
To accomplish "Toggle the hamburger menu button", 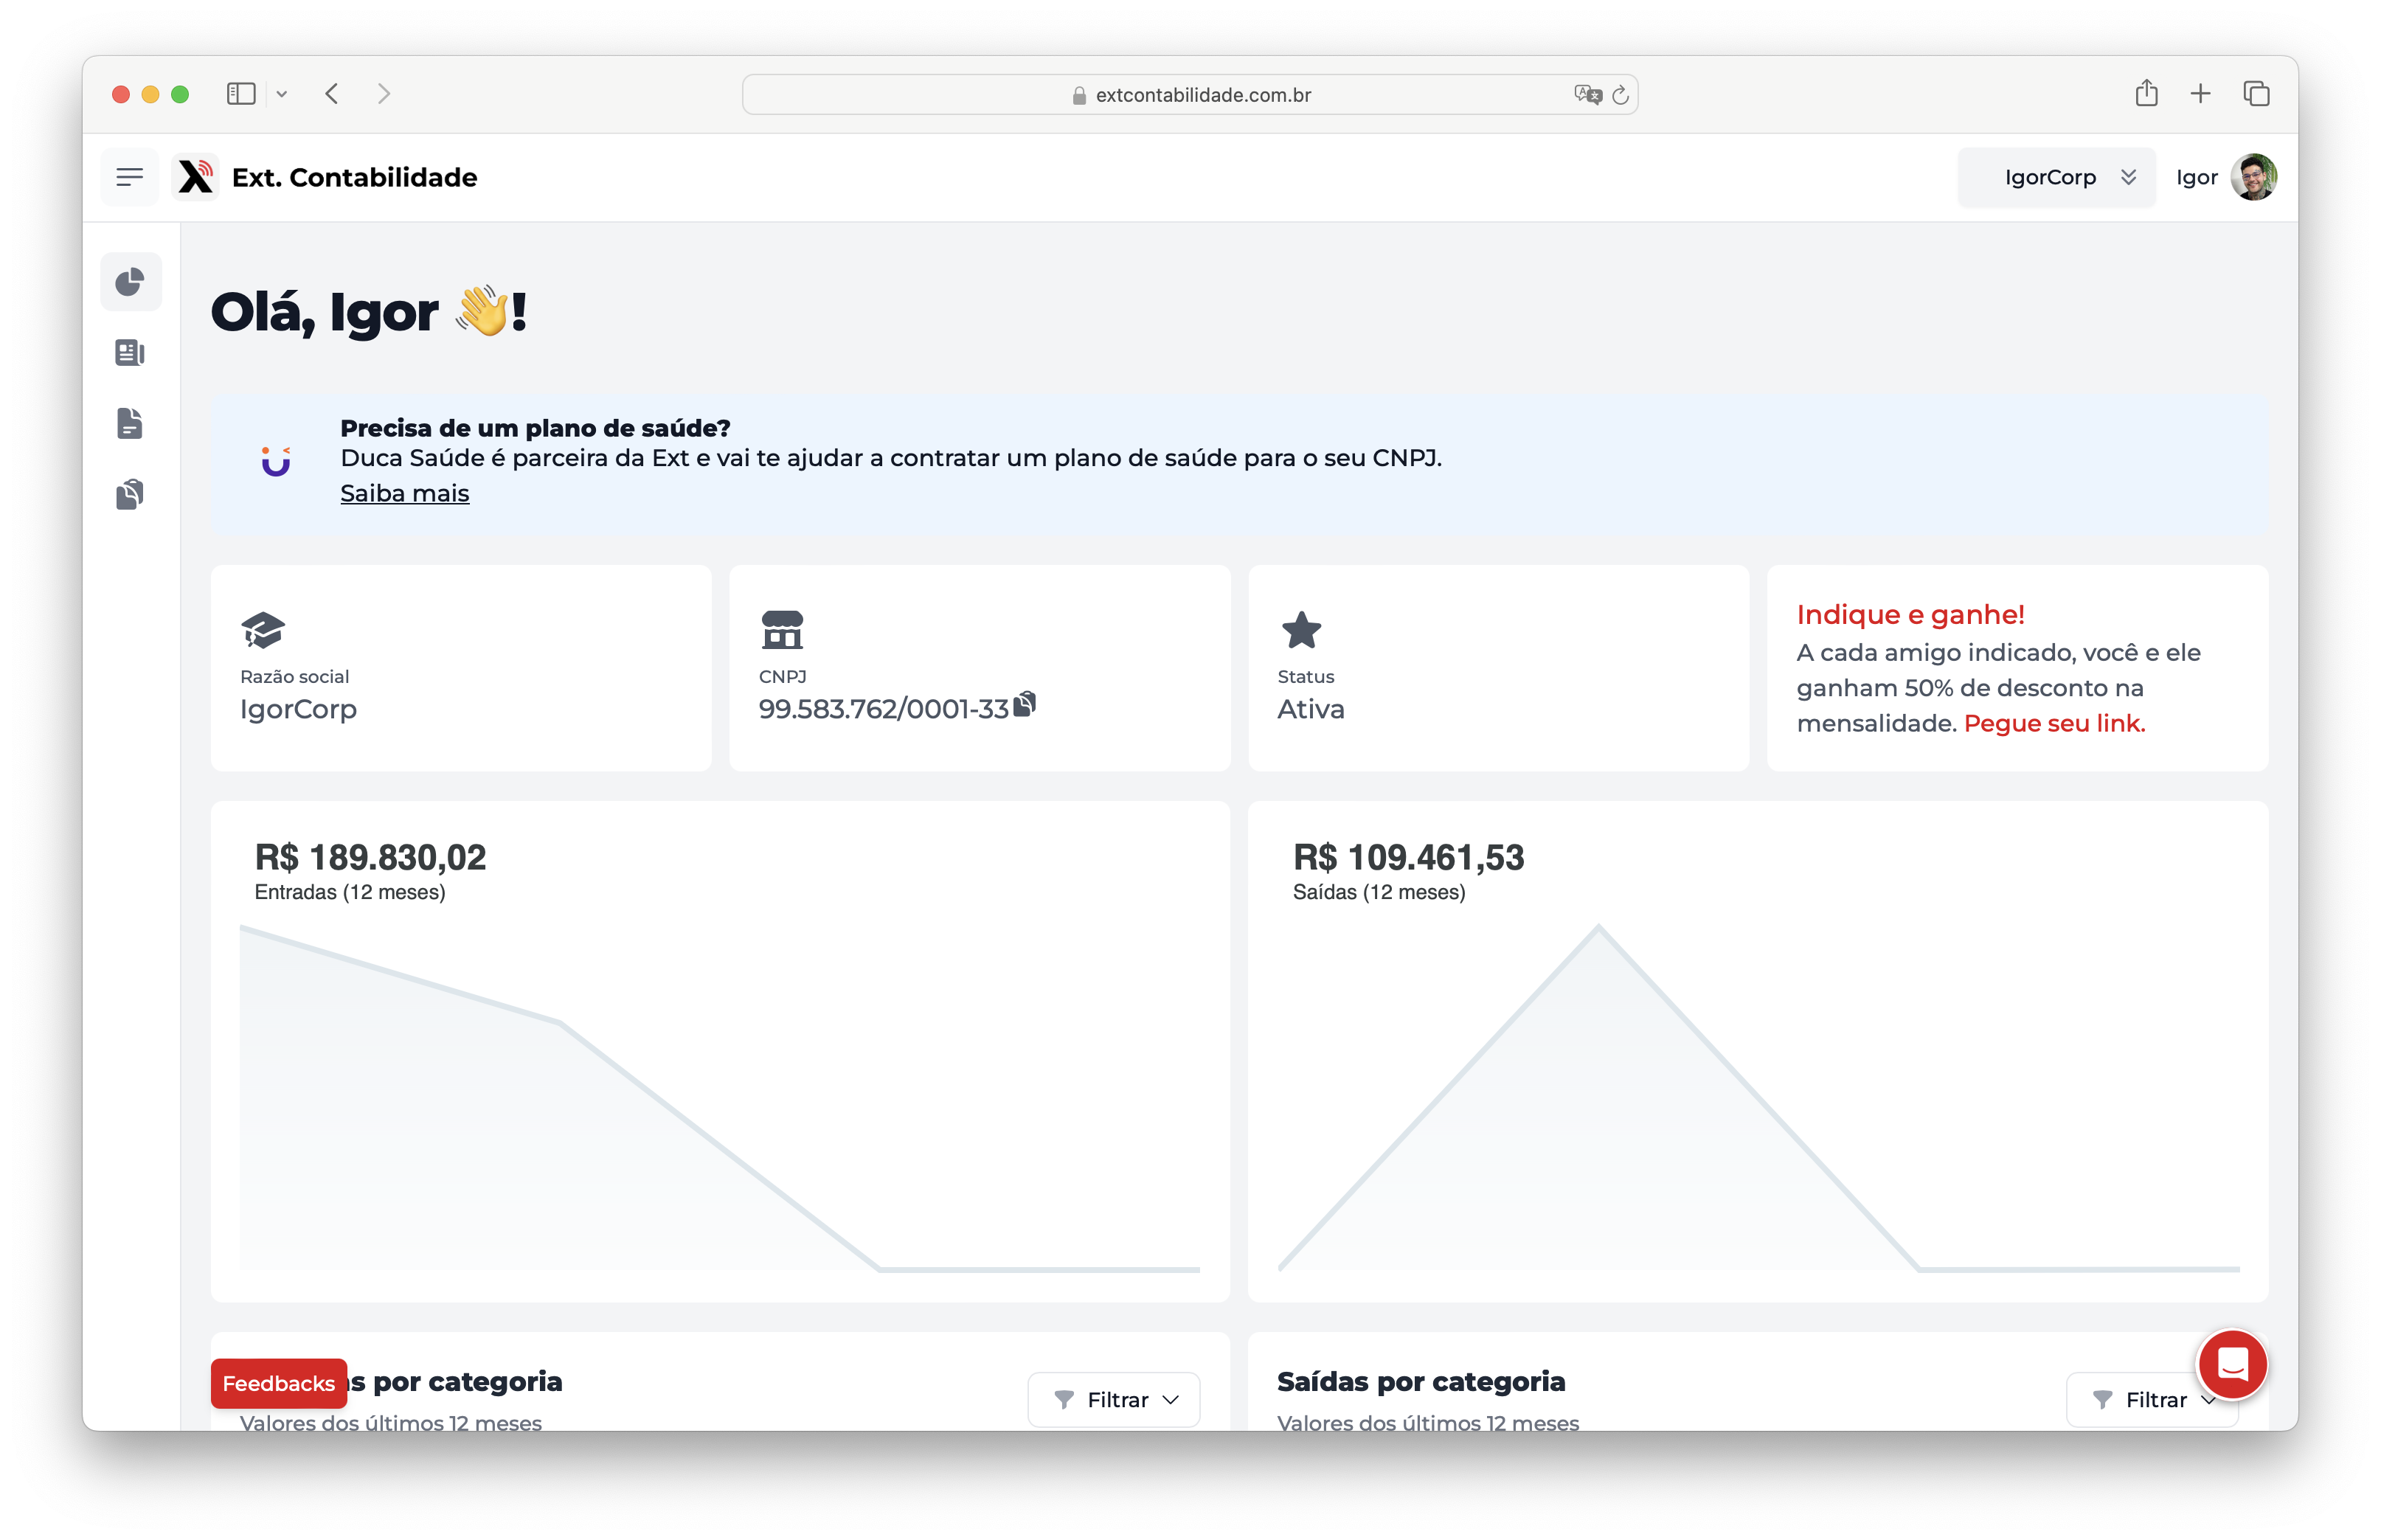I will (x=129, y=177).
